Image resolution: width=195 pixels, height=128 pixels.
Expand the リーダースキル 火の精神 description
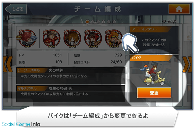tap(71, 76)
